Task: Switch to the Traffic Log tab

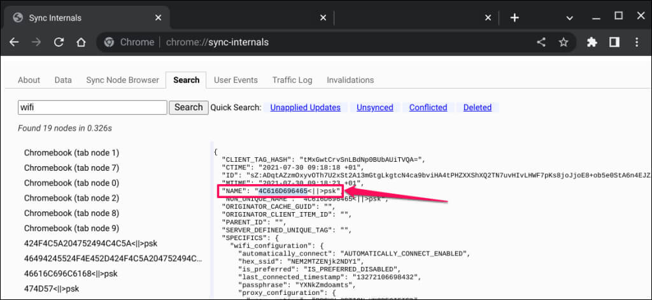Action: [x=292, y=80]
